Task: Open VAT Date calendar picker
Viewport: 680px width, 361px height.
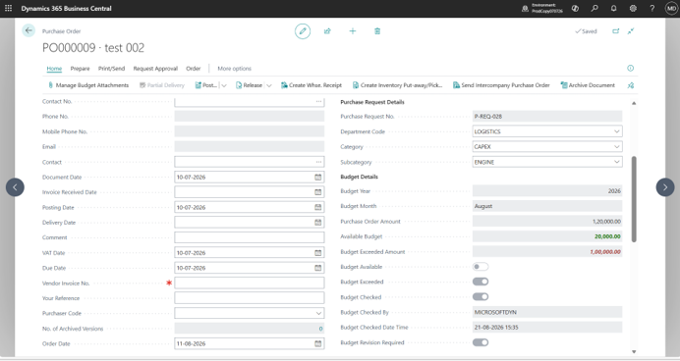Action: pos(317,253)
